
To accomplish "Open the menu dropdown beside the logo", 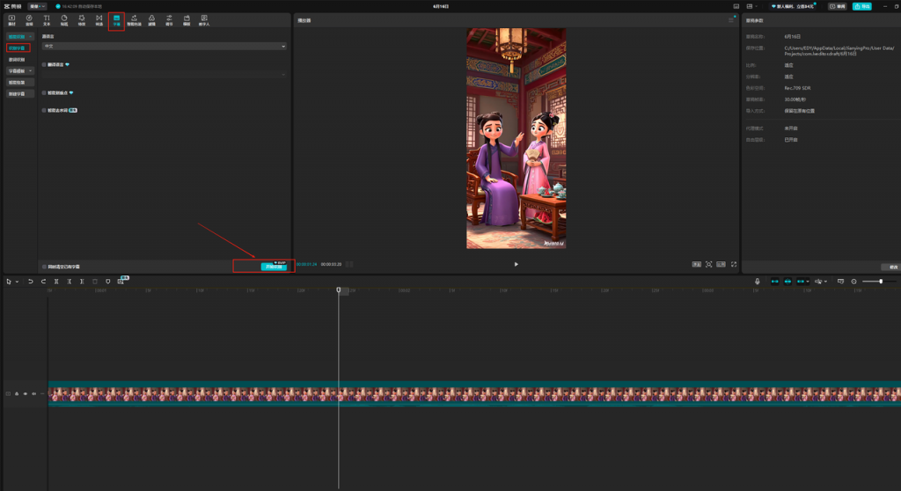I will tap(38, 6).
